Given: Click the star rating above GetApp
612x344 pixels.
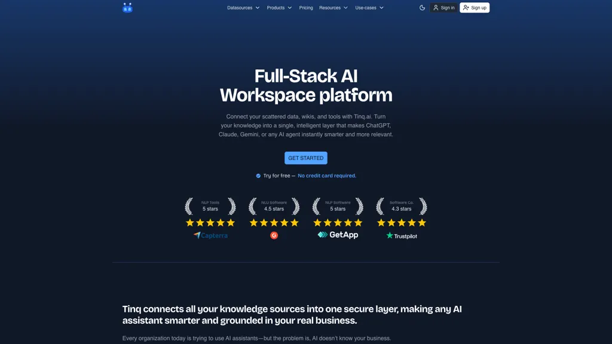Looking at the screenshot, I should pyautogui.click(x=338, y=223).
